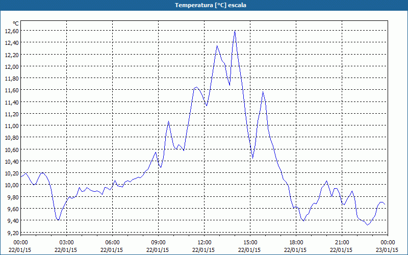The height and width of the screenshot is (255, 408).
Task: Select the 9,60 y-axis value
Action: click(x=13, y=209)
